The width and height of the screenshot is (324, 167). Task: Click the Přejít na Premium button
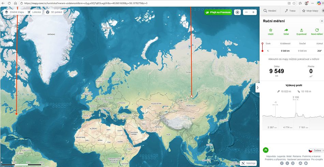(218, 12)
